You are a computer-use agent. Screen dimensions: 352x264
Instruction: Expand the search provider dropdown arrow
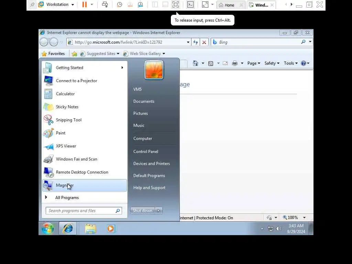[x=310, y=42]
